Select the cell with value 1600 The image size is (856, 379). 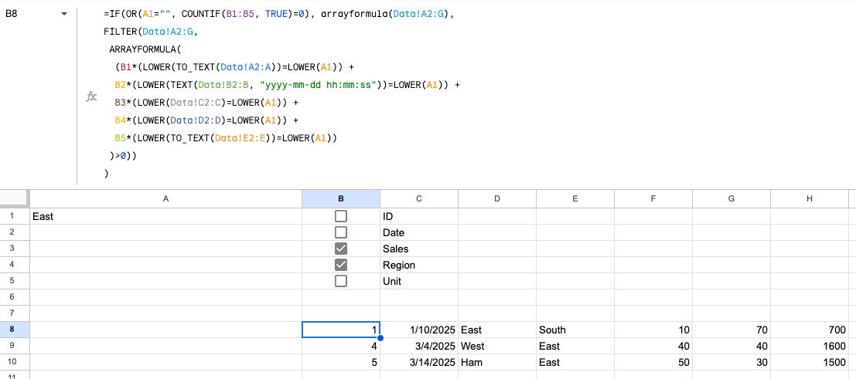(x=810, y=347)
